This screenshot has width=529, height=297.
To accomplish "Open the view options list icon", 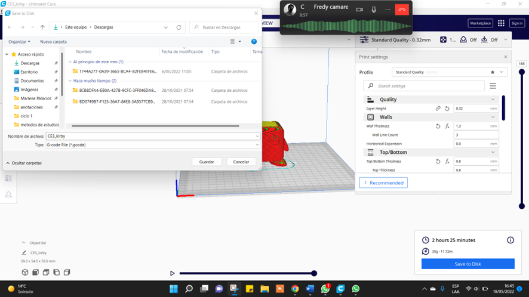I will pyautogui.click(x=232, y=42).
